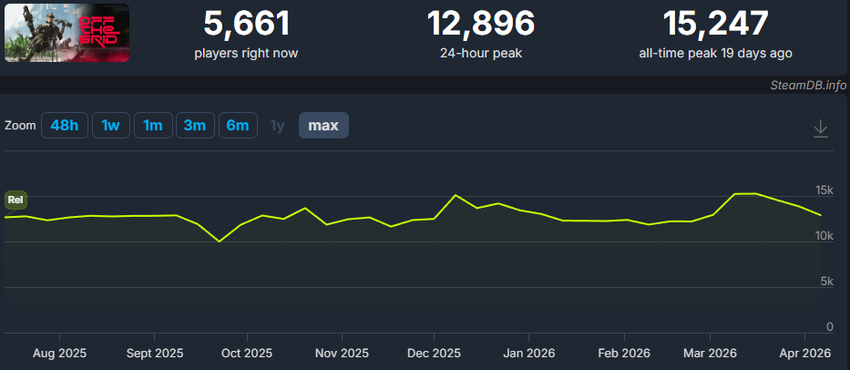The image size is (850, 370).
Task: Open the Off The Grid game thumbnail
Action: [67, 34]
